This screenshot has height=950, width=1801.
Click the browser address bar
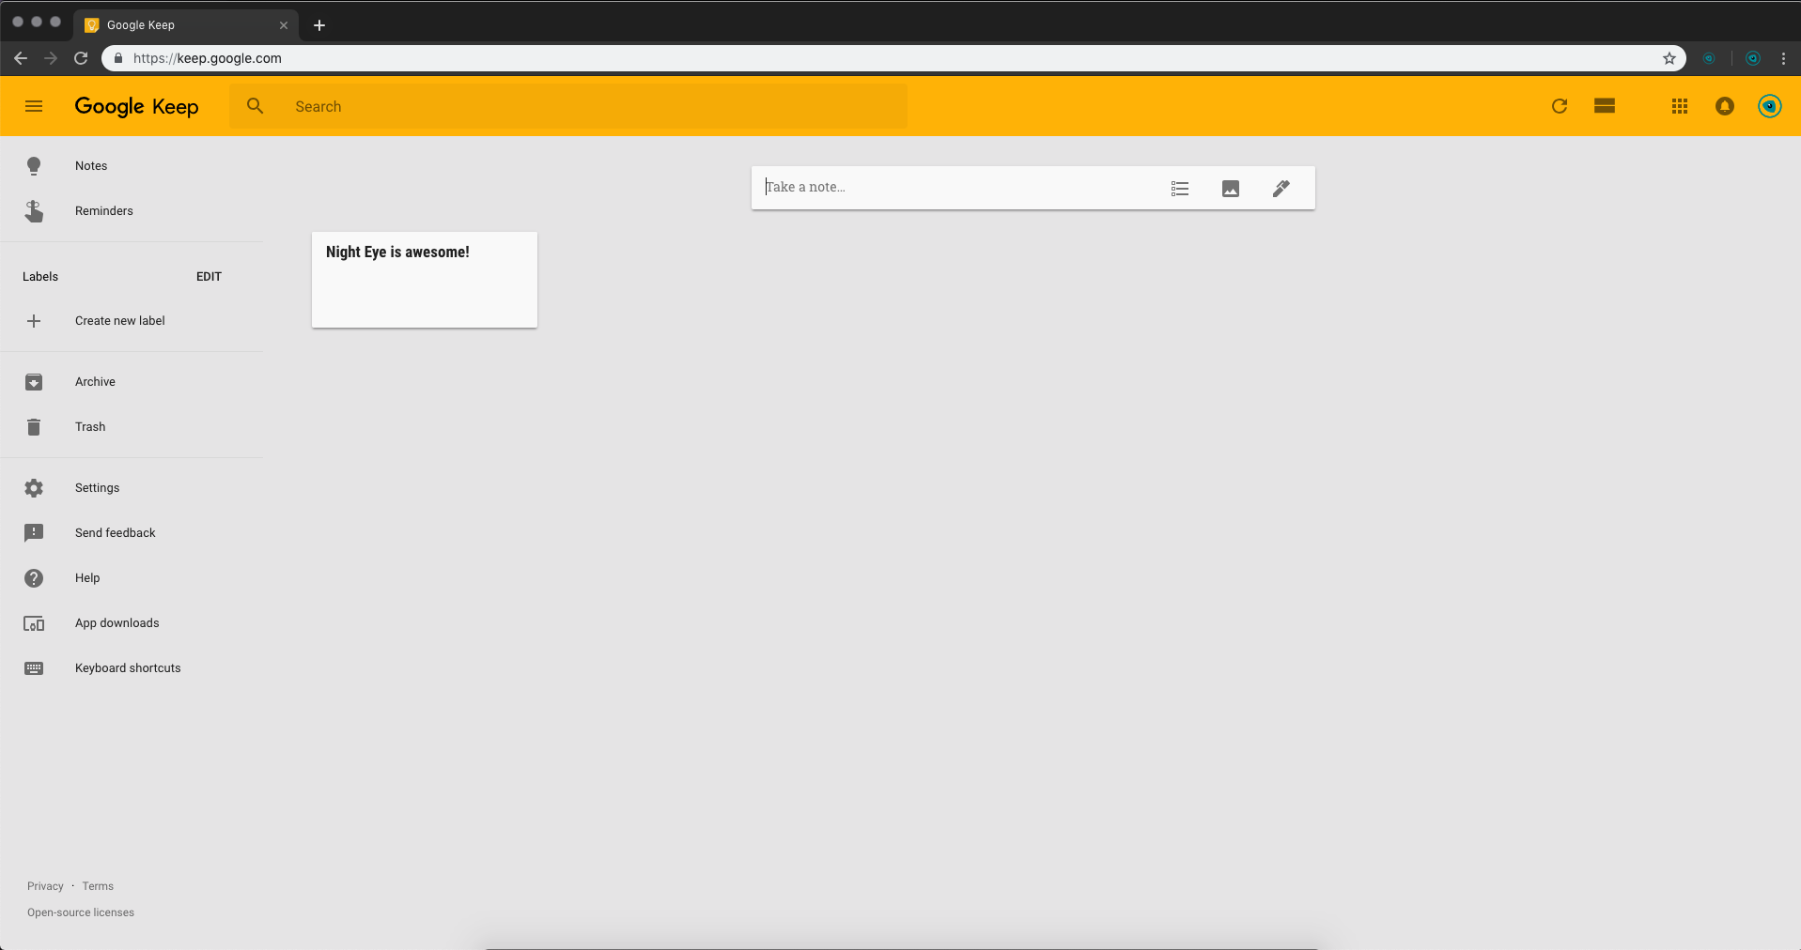(893, 58)
